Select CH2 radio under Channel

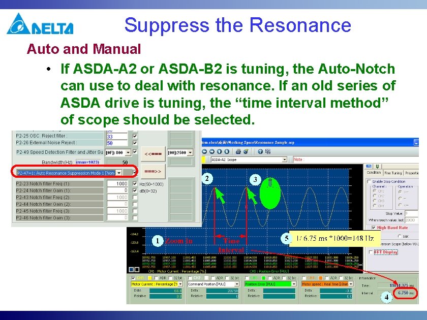click(375, 196)
